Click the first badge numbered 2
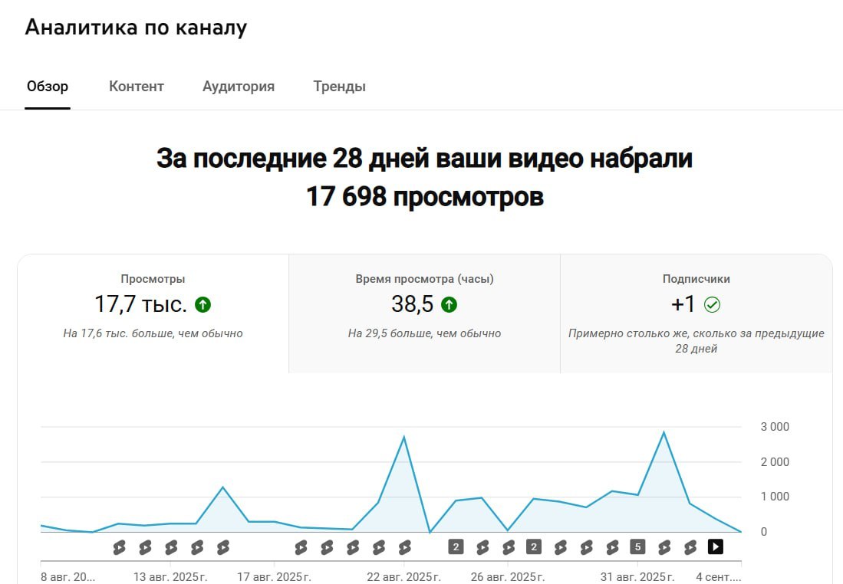The image size is (843, 584). point(456,547)
